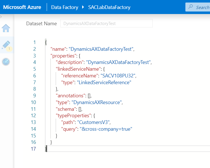Click the "type" key on line 10

click(x=62, y=102)
